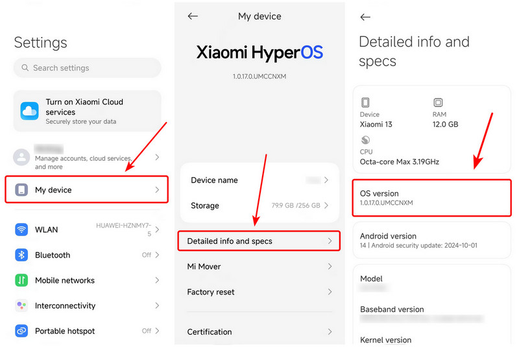Click the My device phone icon
Viewport: 519px width, 347px height.
21,190
